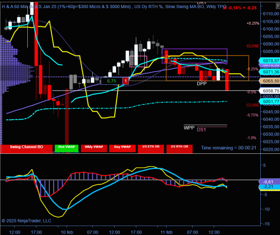This screenshot has width=280, height=235.
Task: Click the red quantity box showing 1
Action: 125,81
